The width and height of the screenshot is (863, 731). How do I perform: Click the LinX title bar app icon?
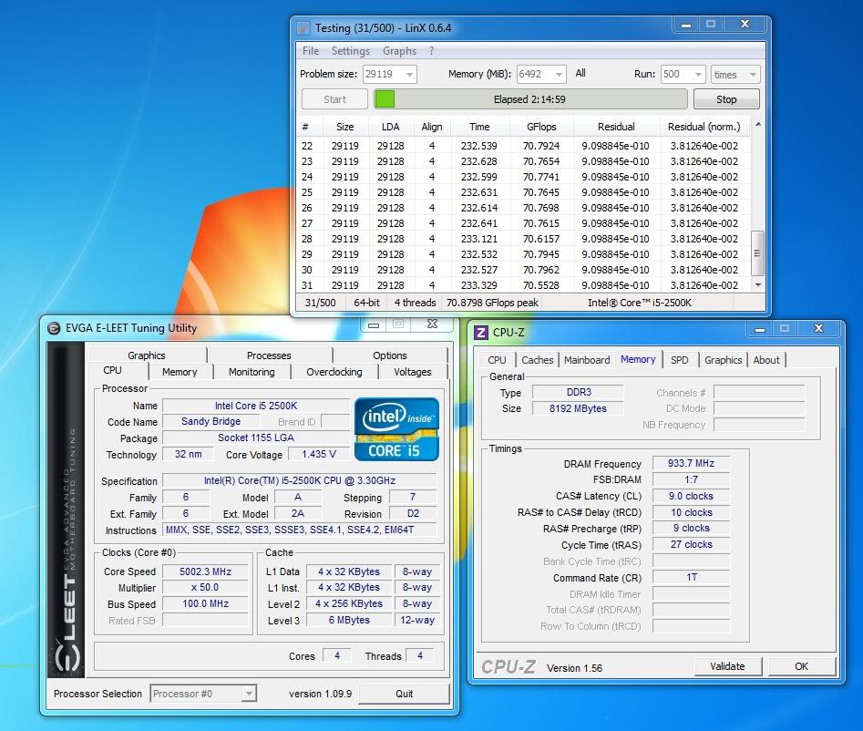pos(303,28)
